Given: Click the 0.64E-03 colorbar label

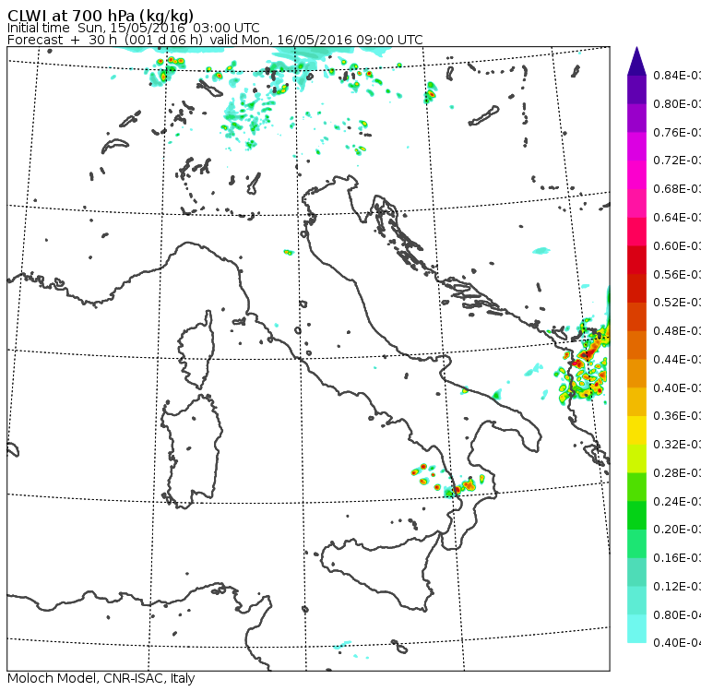Looking at the screenshot, I should pos(676,218).
